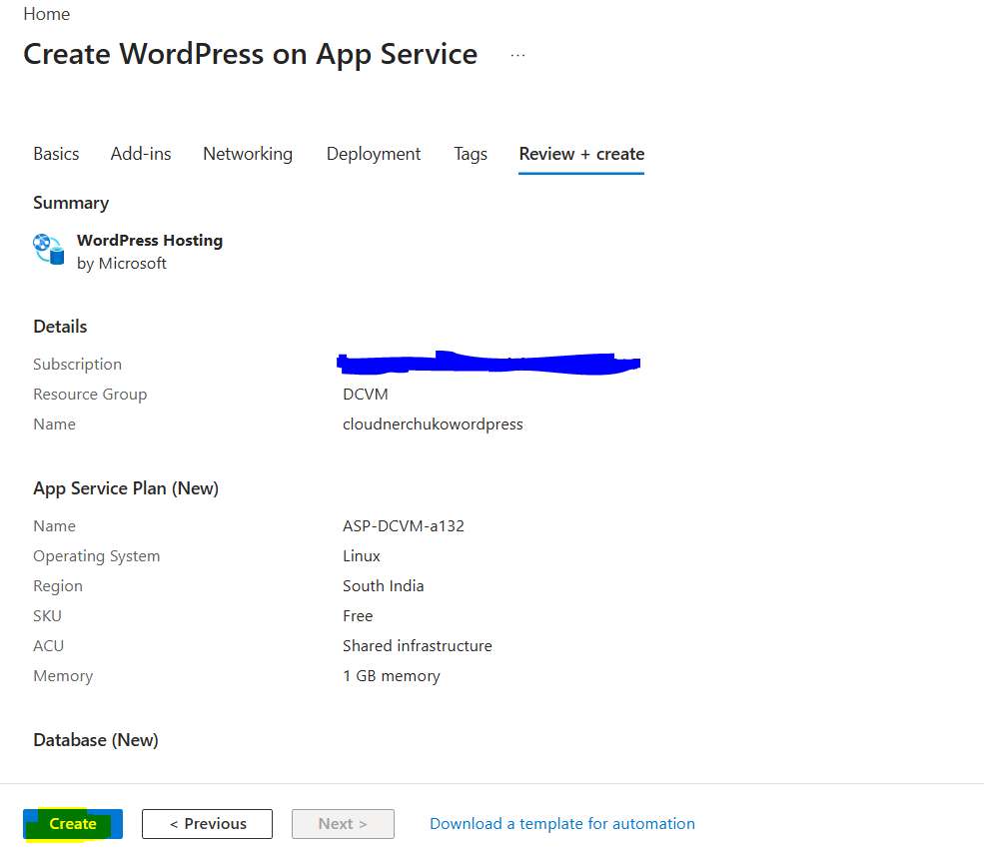Click the WordPress Hosting icon
The width and height of the screenshot is (984, 848).
(48, 249)
